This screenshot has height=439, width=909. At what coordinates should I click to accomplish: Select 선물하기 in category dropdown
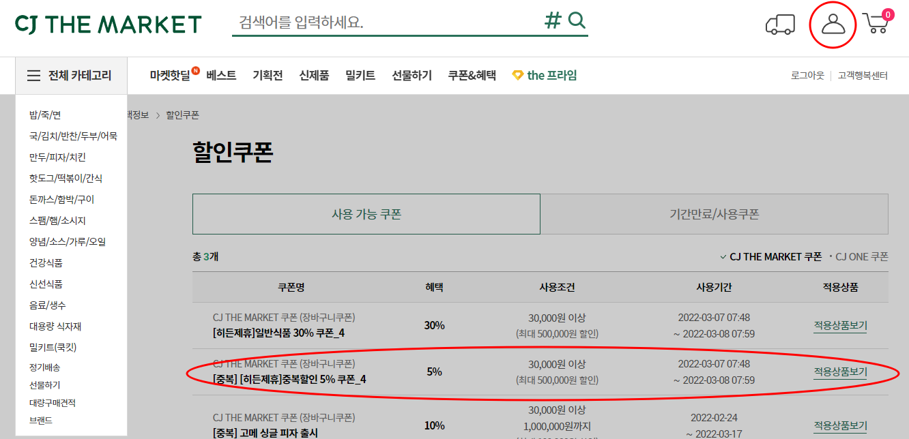(44, 385)
